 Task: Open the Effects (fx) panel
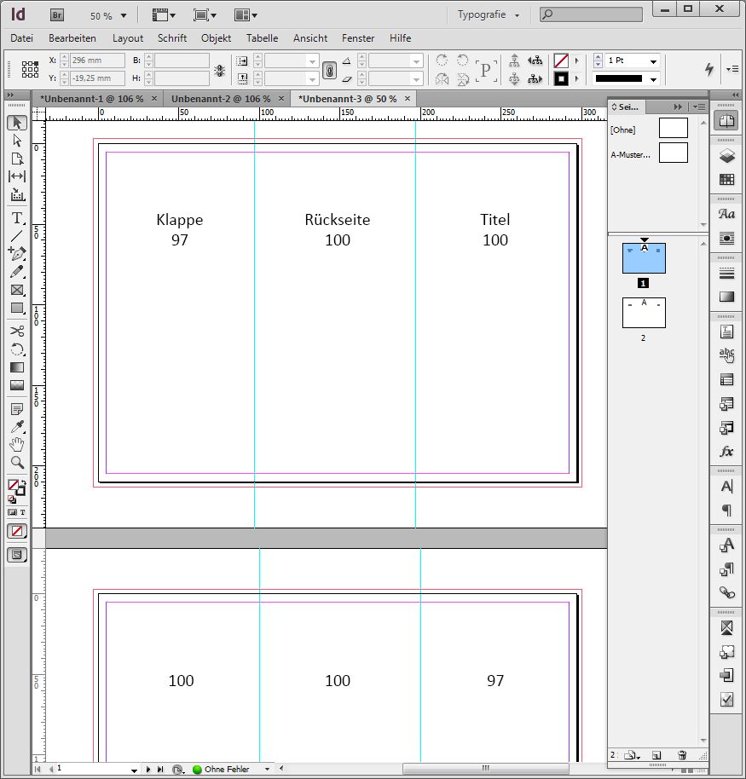tap(726, 452)
